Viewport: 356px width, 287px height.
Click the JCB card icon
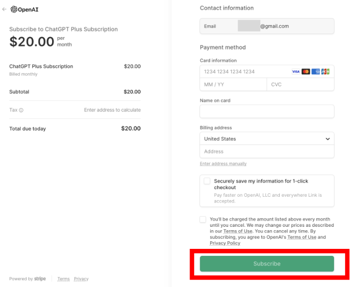click(x=325, y=72)
